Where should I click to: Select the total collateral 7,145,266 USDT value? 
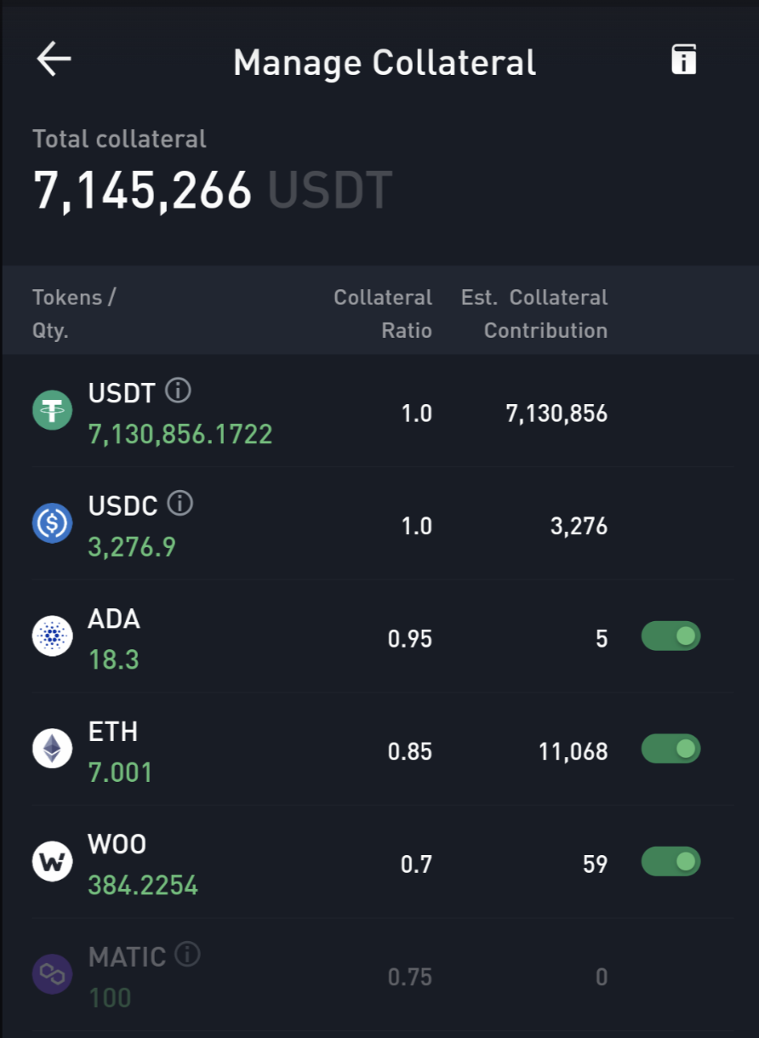(x=213, y=189)
